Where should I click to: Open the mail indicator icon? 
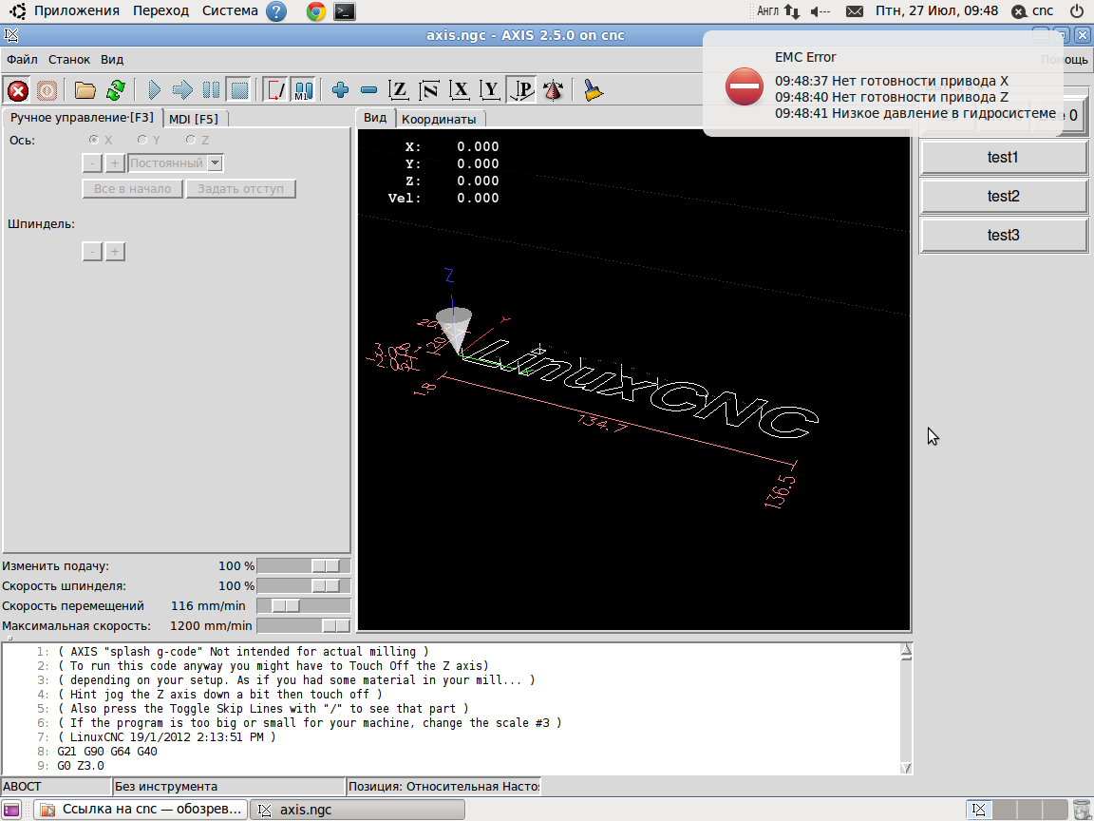tap(855, 11)
